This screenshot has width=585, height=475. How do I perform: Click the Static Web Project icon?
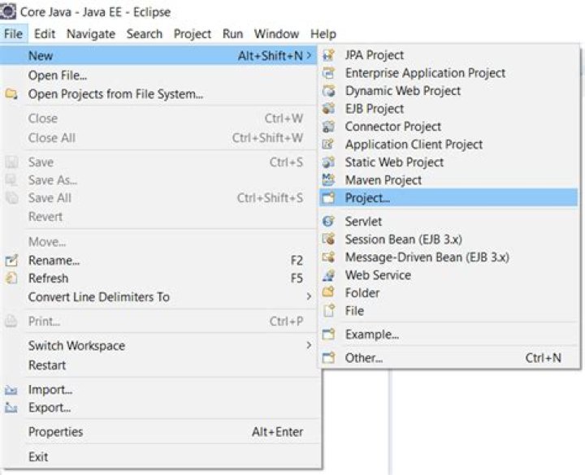[329, 162]
